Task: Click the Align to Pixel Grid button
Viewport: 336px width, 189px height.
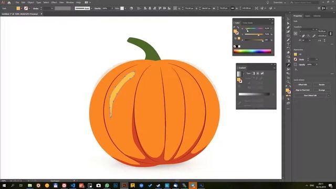Action: pyautogui.click(x=302, y=90)
